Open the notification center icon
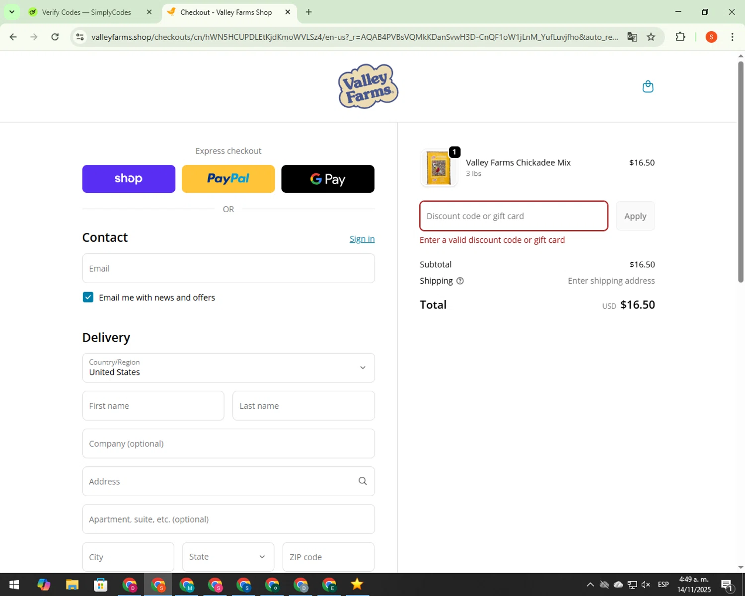 727,585
